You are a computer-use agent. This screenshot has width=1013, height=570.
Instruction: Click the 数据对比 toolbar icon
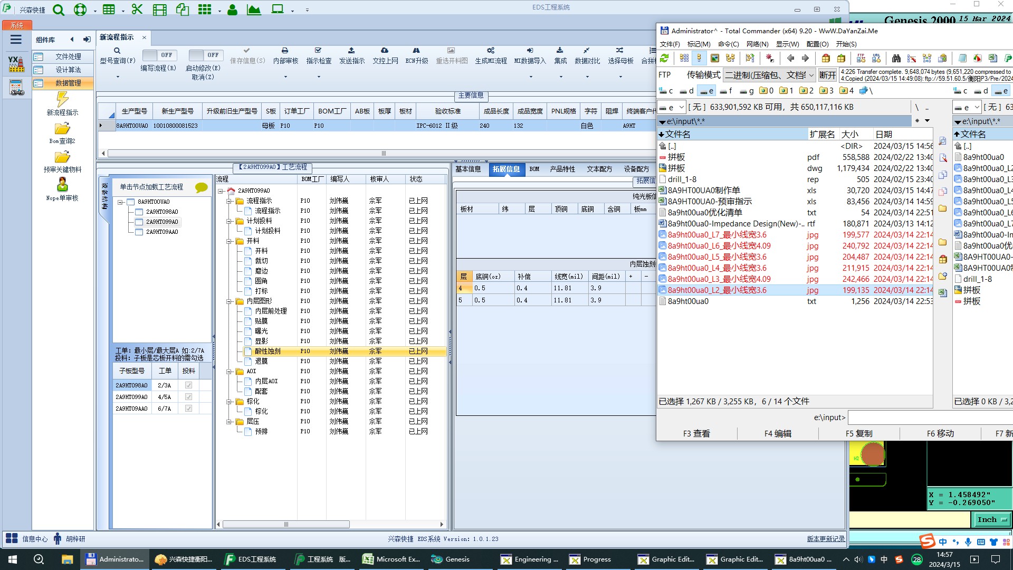point(587,51)
